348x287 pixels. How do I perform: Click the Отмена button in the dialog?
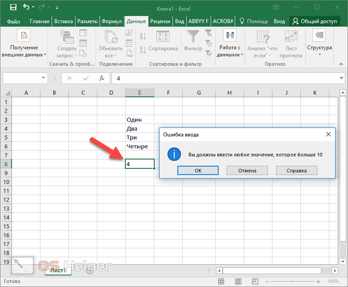[x=247, y=171]
